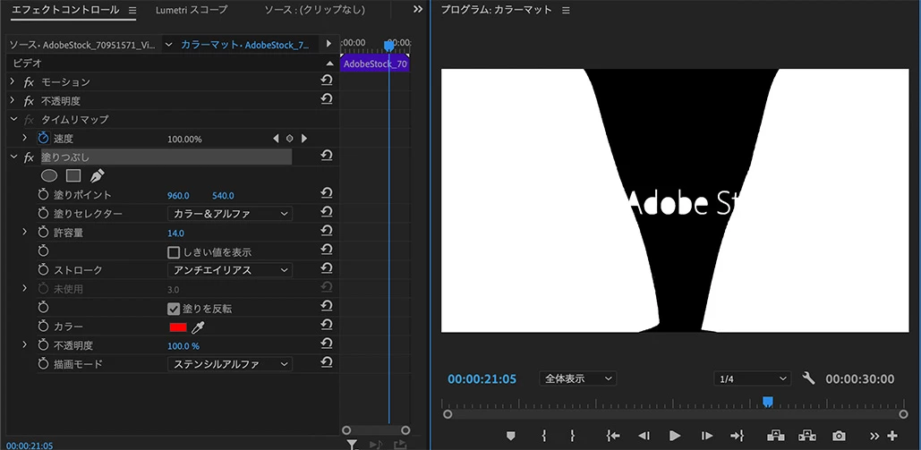The image size is (921, 450).
Task: Uncheck 塗りを反転 checkbox
Action: click(174, 308)
